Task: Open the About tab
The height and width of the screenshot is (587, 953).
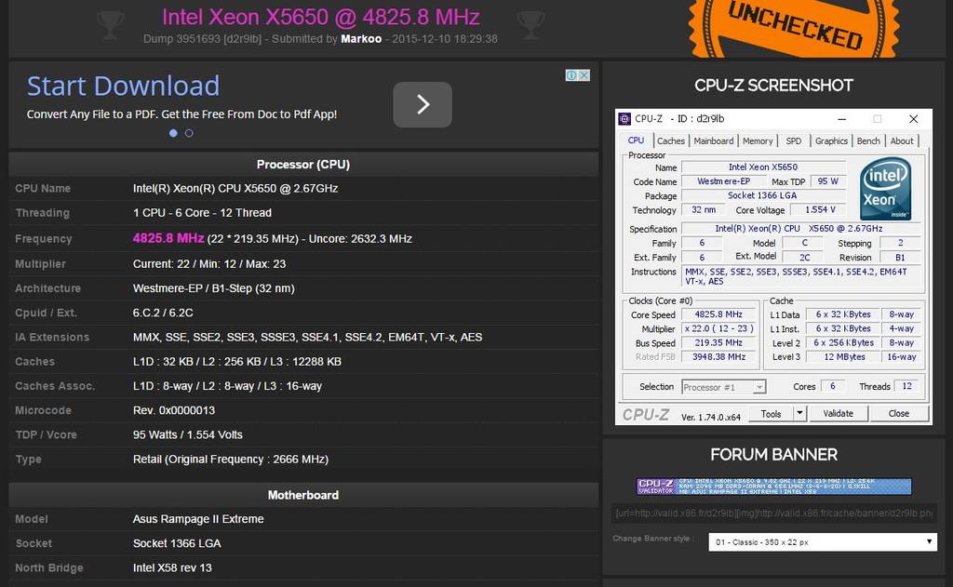Action: tap(902, 141)
